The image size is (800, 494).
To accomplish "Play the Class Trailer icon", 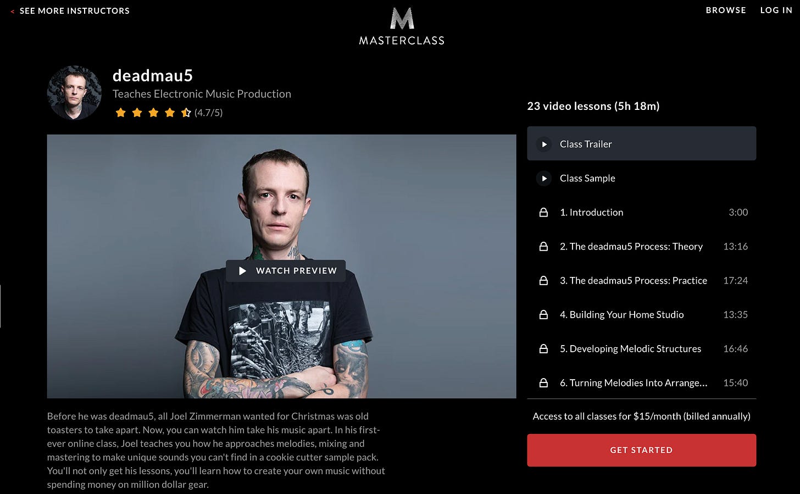I will coord(544,144).
